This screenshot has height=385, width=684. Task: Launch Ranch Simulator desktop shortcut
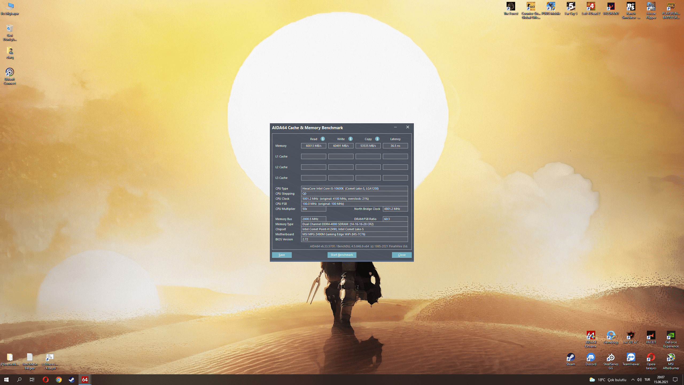pyautogui.click(x=631, y=10)
